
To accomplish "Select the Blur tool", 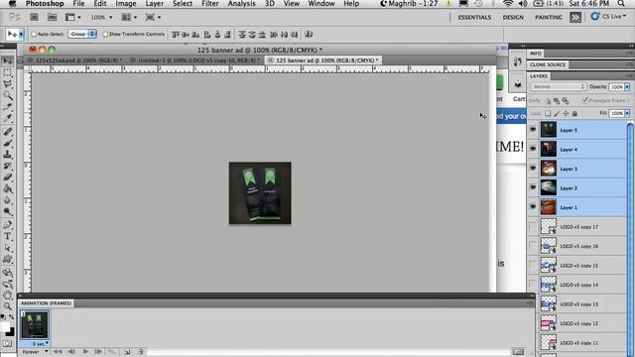I will 7,200.
